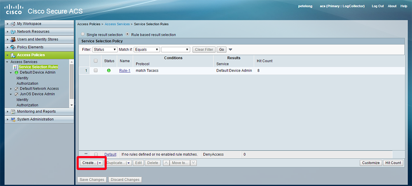This screenshot has width=412, height=186.
Task: Open the Match if Equals dropdown
Action: [x=147, y=50]
